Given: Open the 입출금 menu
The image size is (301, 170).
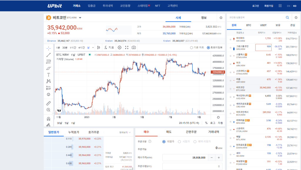Looking at the screenshot, I should tap(92, 6).
